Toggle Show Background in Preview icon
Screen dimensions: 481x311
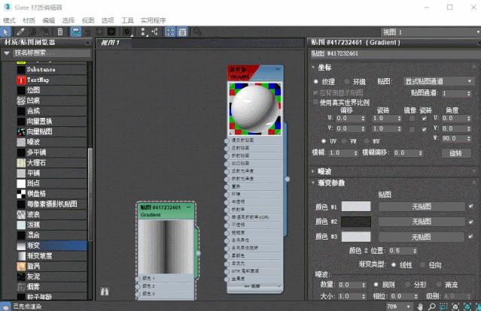111,32
